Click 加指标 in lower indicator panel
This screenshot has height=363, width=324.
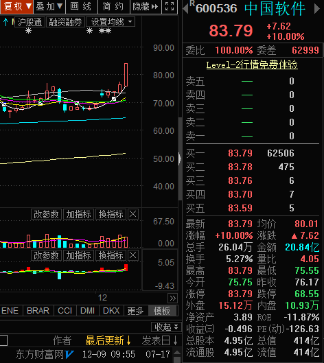(78, 255)
